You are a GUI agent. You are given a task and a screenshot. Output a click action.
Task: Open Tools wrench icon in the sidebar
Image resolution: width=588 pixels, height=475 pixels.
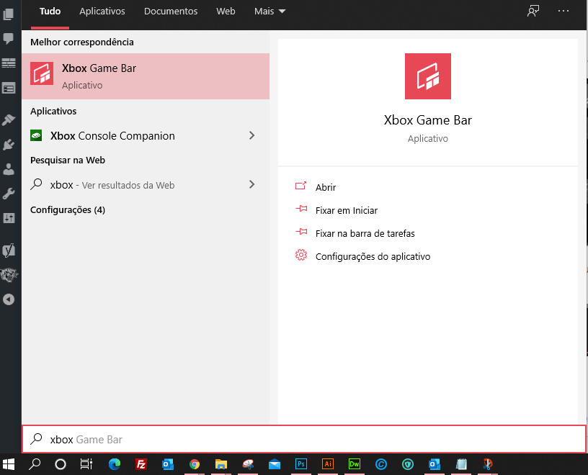8,194
